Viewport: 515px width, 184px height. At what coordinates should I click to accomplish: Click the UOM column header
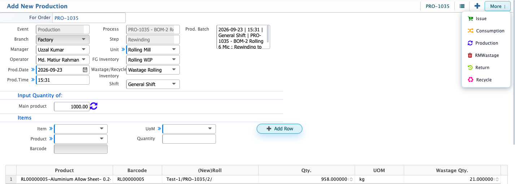pyautogui.click(x=379, y=170)
